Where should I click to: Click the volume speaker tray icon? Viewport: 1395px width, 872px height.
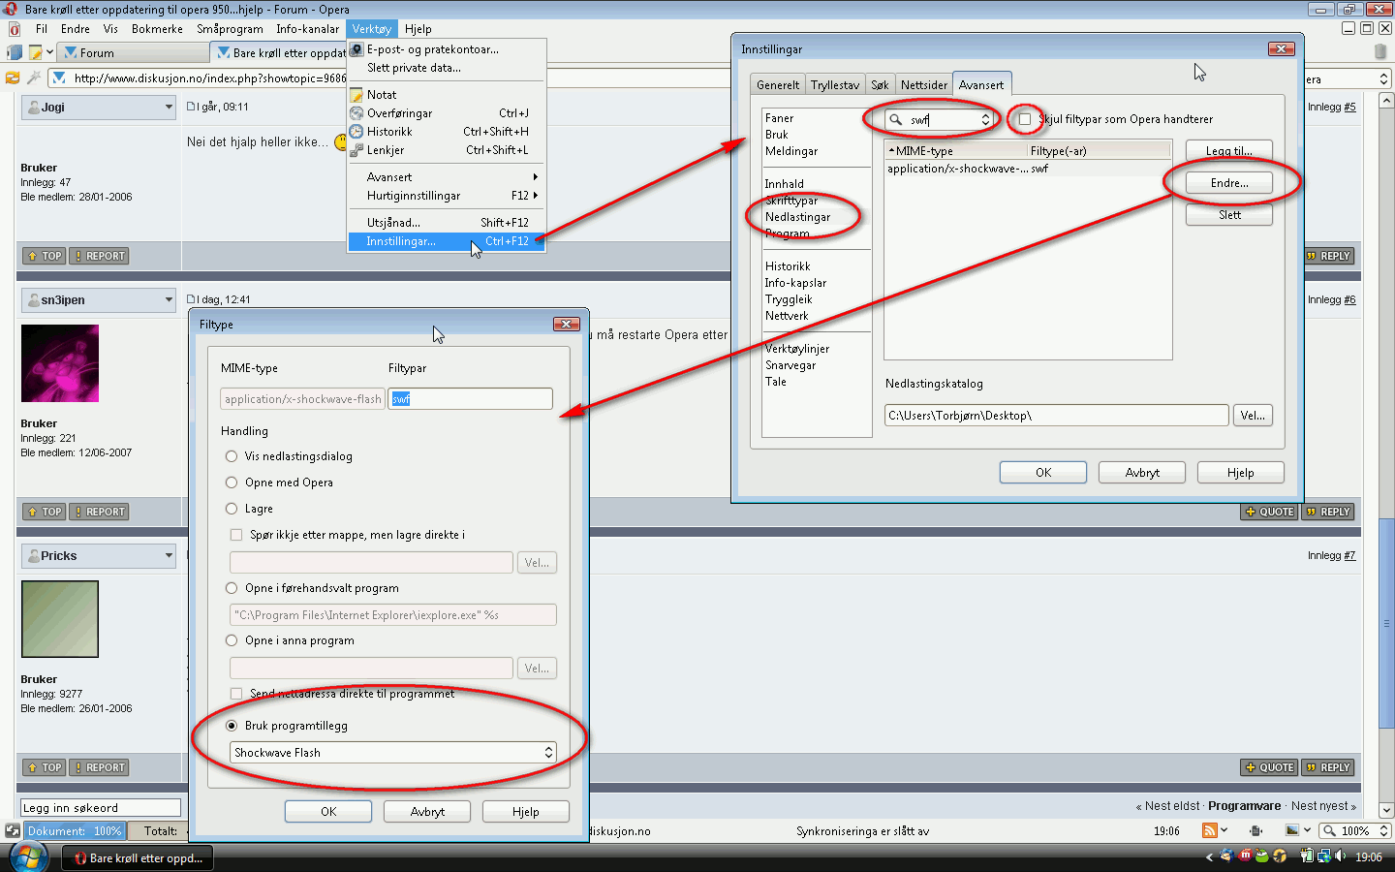(x=1341, y=856)
